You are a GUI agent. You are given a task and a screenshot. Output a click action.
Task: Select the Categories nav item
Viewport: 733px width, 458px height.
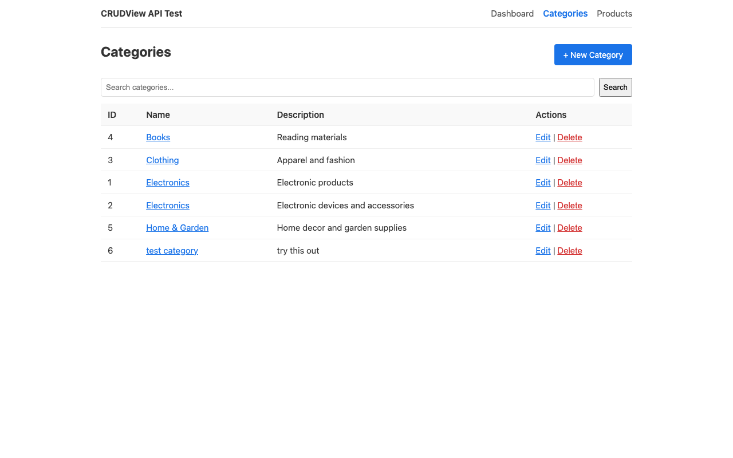[x=565, y=13]
